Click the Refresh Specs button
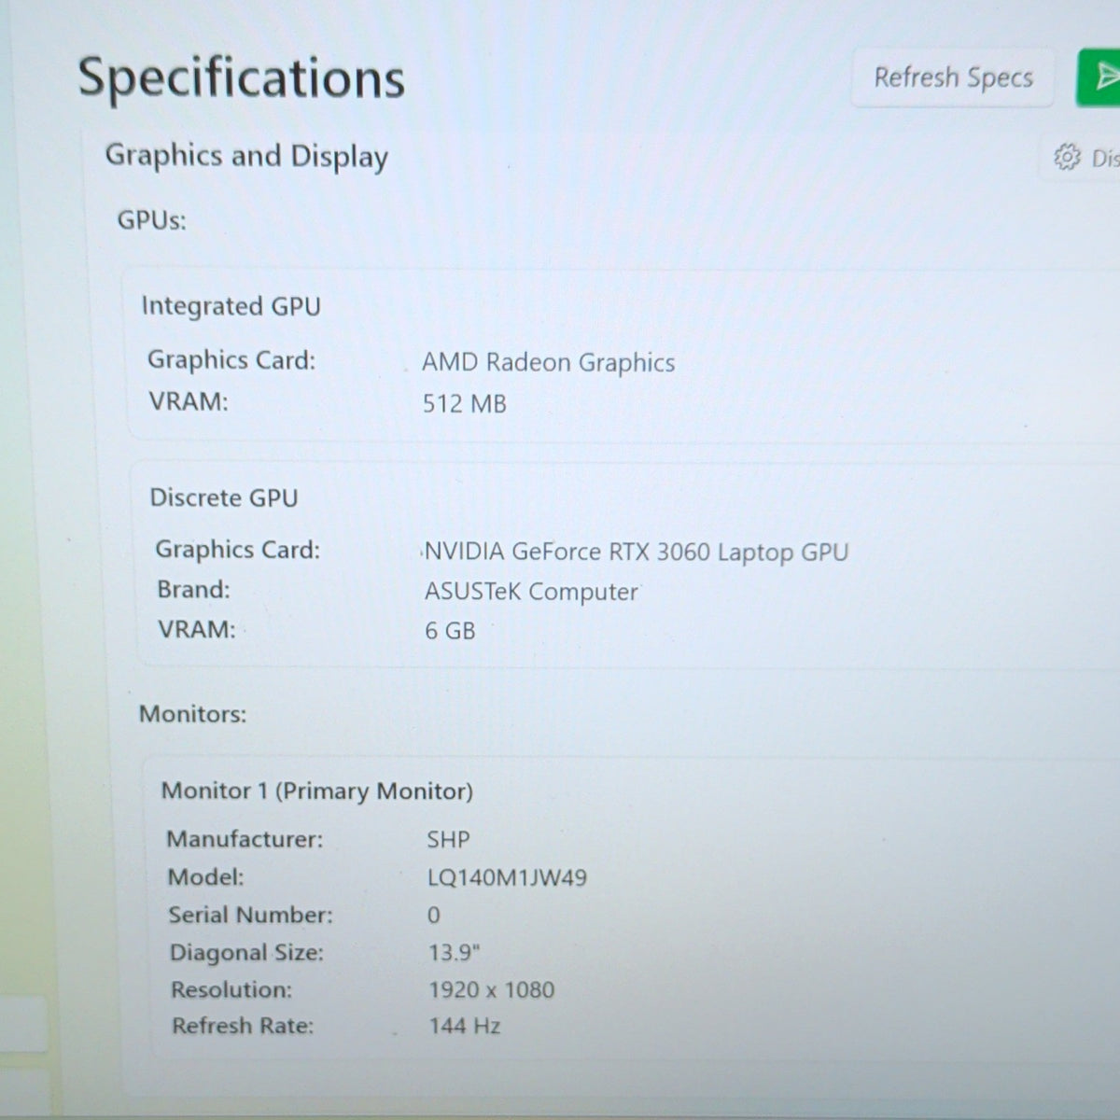 953,77
